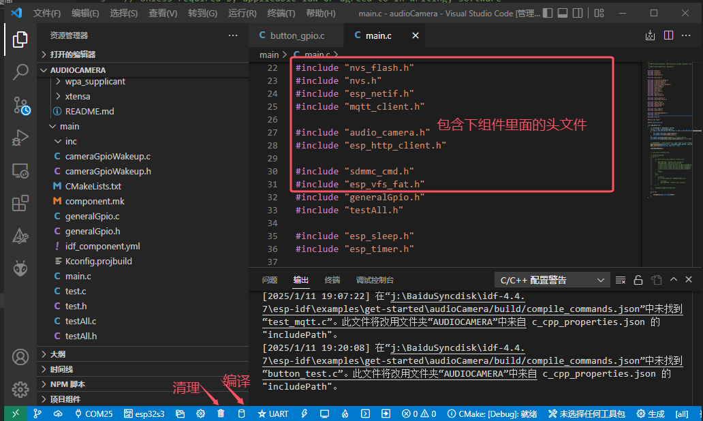Click the remote window indicator in status bar
The width and height of the screenshot is (703, 421).
tap(16, 414)
